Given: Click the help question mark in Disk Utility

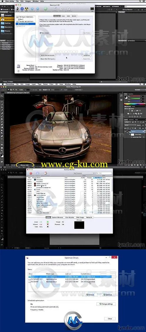Looking at the screenshot, I should click(x=18, y=71).
